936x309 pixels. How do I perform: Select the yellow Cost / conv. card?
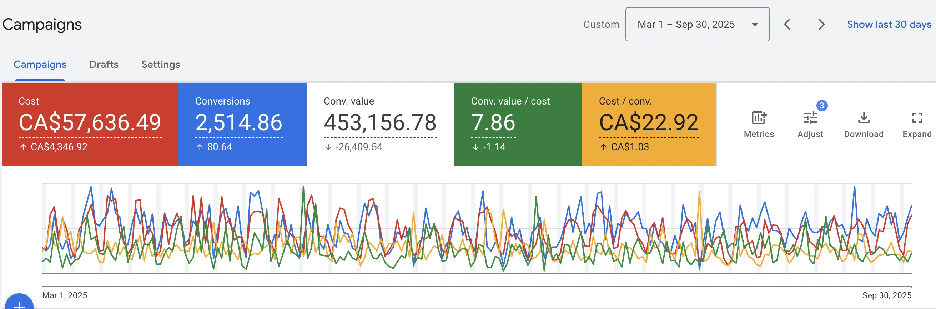coord(649,124)
